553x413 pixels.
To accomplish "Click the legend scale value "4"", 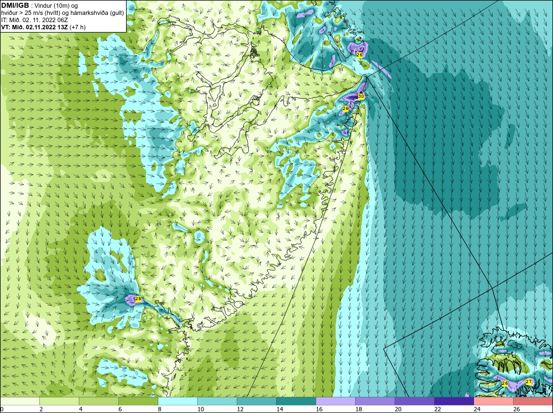I will click(81, 409).
